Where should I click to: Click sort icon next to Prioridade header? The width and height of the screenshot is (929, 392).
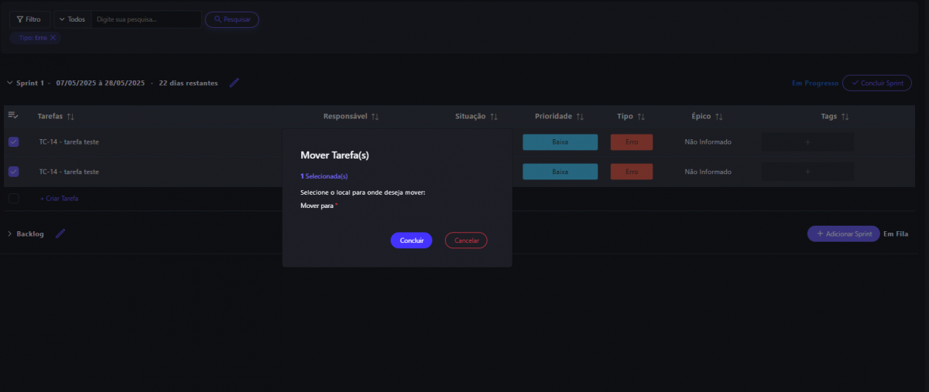[x=580, y=117]
